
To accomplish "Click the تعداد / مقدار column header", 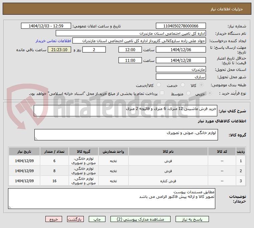I will pos(54,151).
